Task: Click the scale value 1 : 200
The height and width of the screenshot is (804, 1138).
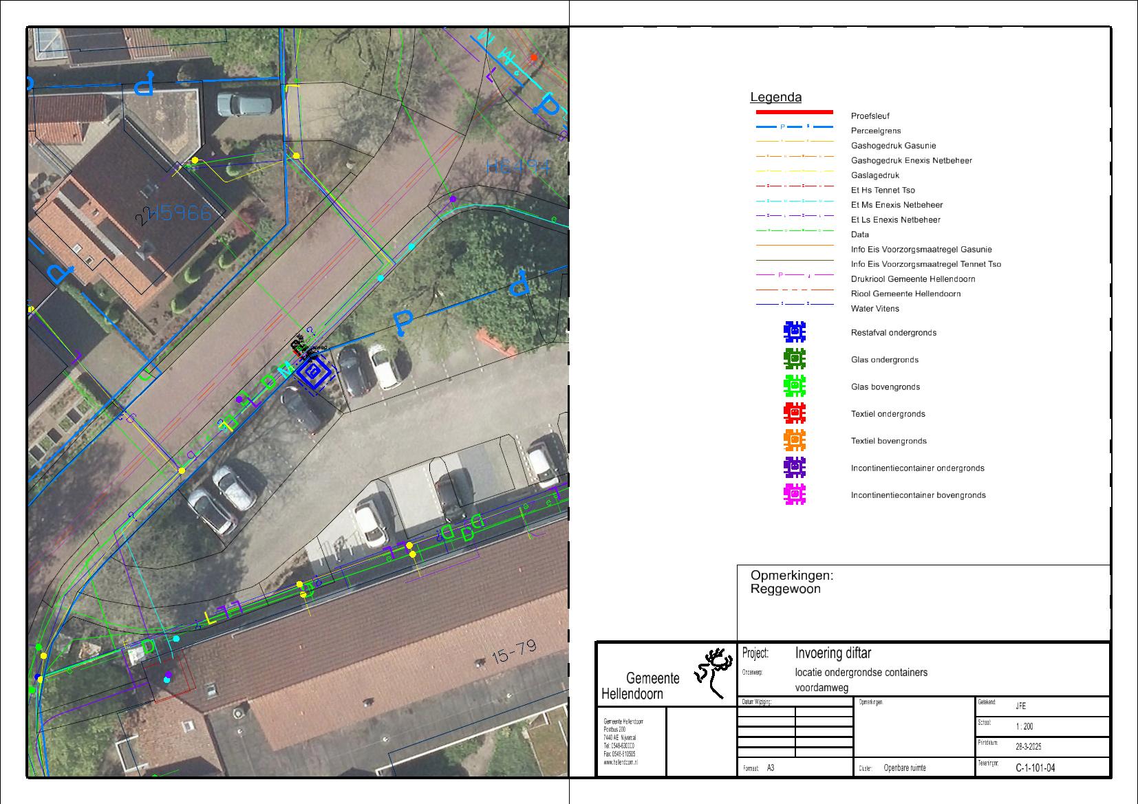Action: coord(1024,727)
